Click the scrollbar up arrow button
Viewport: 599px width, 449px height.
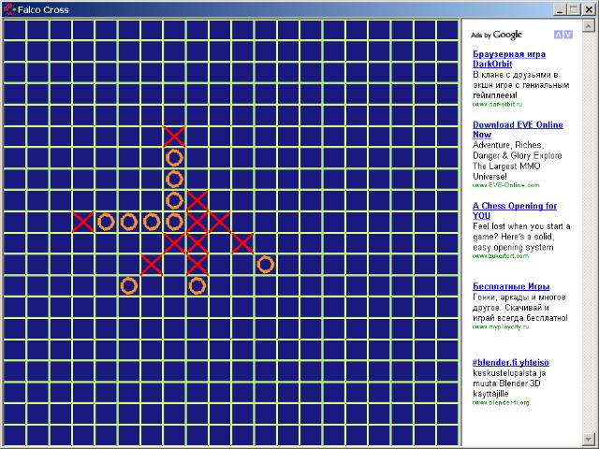[588, 26]
